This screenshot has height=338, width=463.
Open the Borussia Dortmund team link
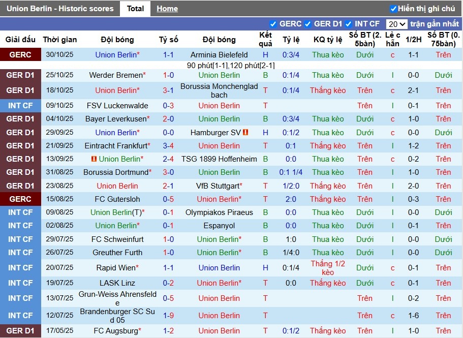[116, 172]
